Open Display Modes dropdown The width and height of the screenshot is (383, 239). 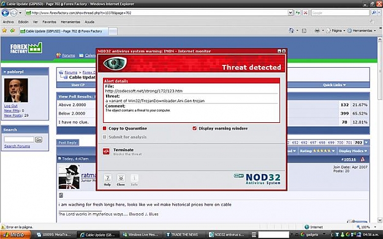[x=353, y=151]
